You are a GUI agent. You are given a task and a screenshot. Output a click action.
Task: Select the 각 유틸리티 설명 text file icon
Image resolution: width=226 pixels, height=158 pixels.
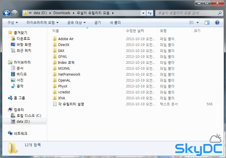55,104
